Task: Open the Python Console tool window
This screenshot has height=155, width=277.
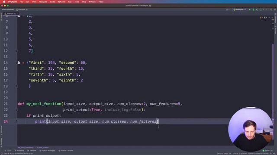Action: point(65,151)
